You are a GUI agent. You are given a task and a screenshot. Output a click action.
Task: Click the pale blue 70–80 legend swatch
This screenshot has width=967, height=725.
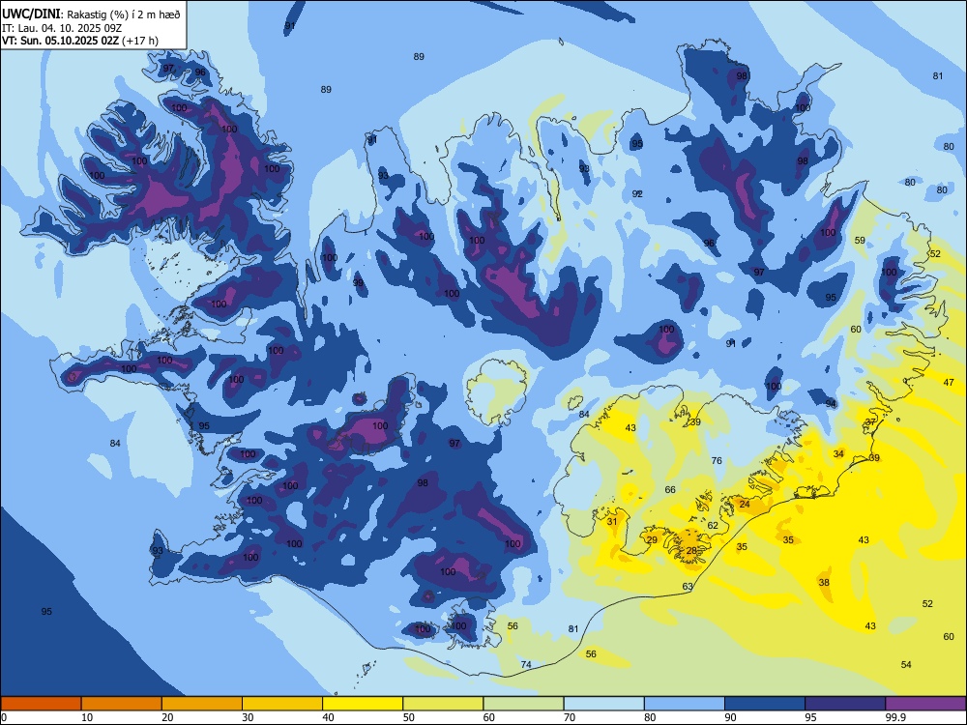coord(603,704)
